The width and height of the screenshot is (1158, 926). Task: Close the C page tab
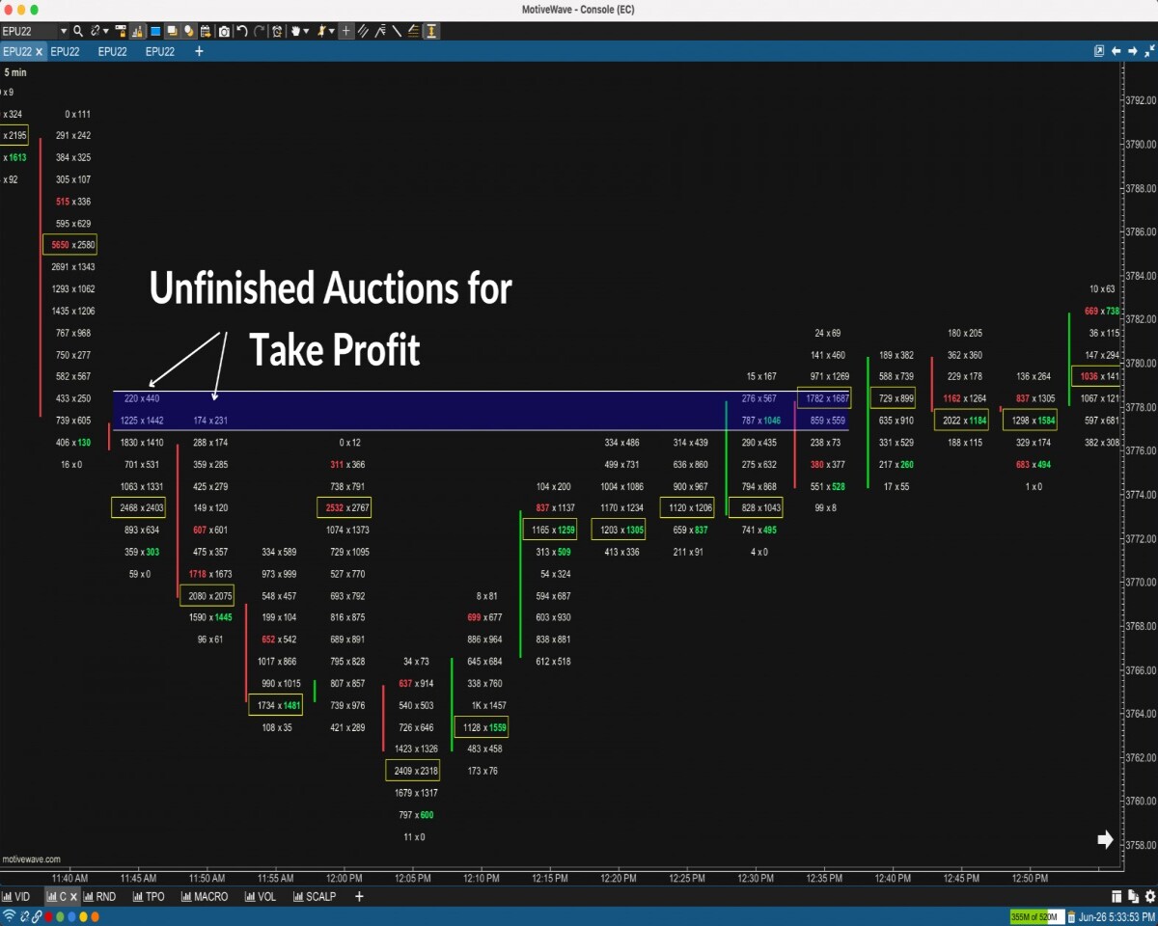point(73,897)
